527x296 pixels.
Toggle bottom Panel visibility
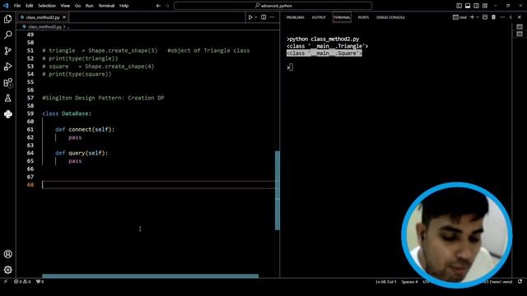(x=468, y=6)
